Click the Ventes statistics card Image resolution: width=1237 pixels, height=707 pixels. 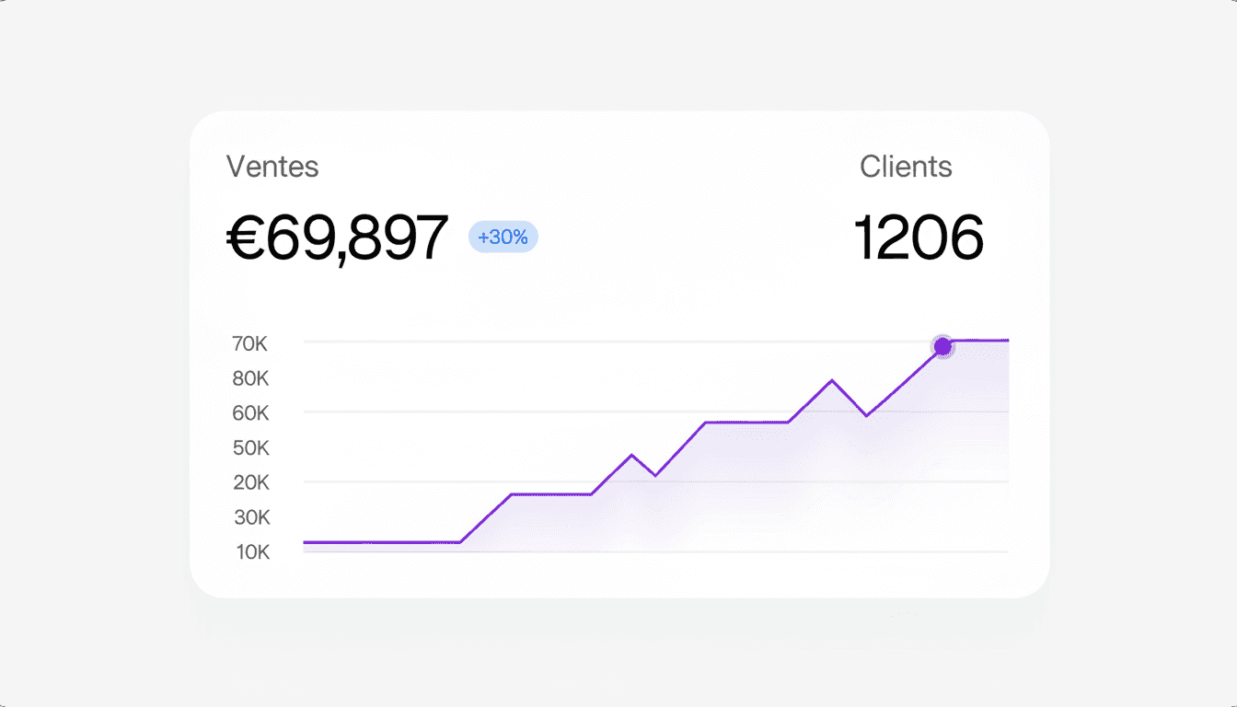pyautogui.click(x=336, y=203)
